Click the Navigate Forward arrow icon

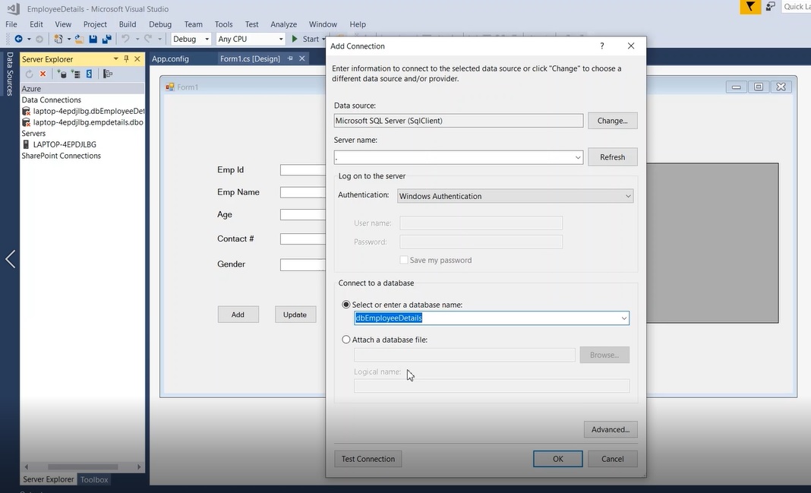pos(39,39)
